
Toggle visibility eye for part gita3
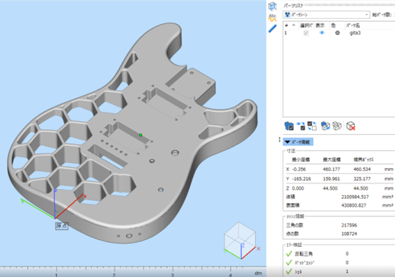[322, 33]
